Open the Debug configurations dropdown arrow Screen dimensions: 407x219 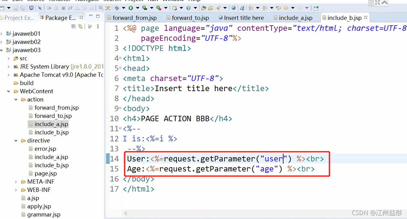tap(123, 8)
